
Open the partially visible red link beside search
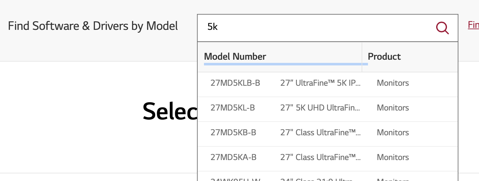point(473,25)
